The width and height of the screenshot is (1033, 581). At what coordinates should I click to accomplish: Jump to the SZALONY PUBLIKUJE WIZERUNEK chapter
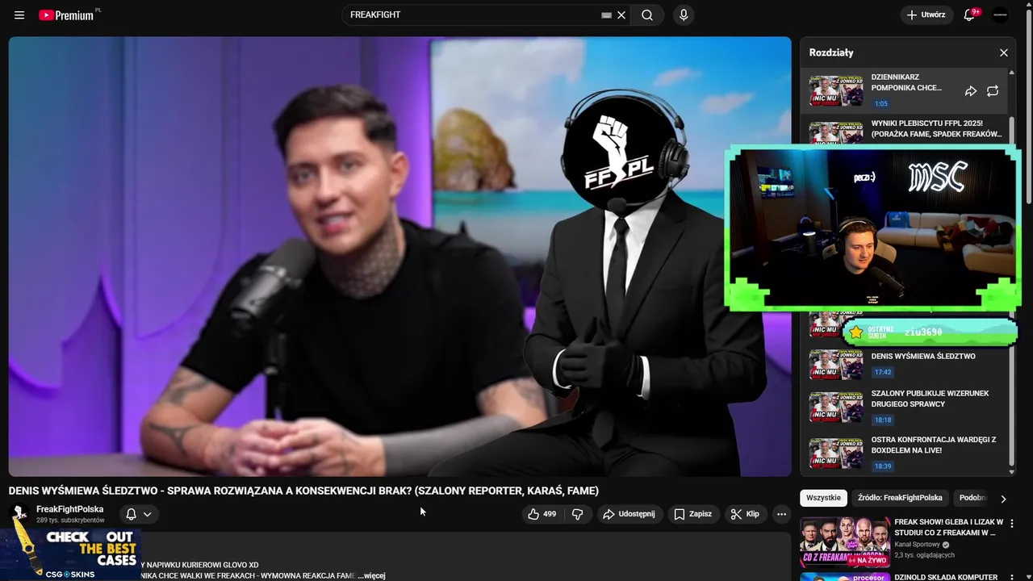click(x=930, y=399)
